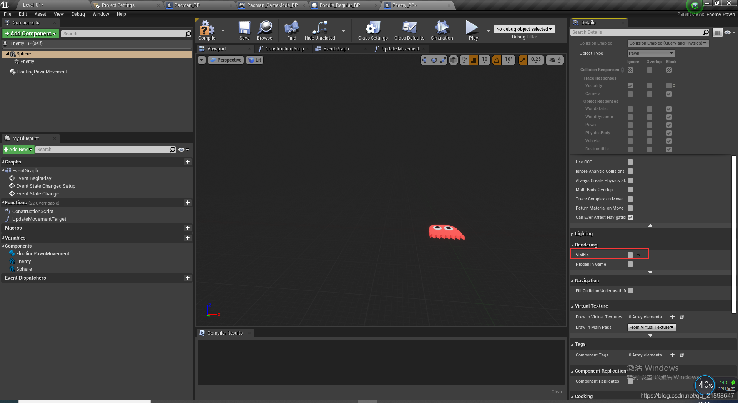Toggle surface snapping icon in viewport
The height and width of the screenshot is (403, 738).
(x=464, y=60)
